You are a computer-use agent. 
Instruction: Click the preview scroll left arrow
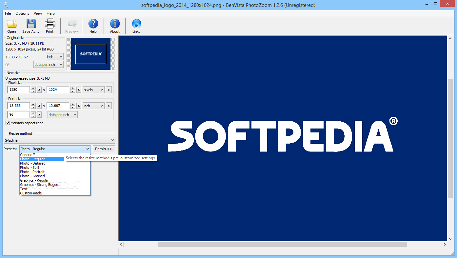point(121,244)
